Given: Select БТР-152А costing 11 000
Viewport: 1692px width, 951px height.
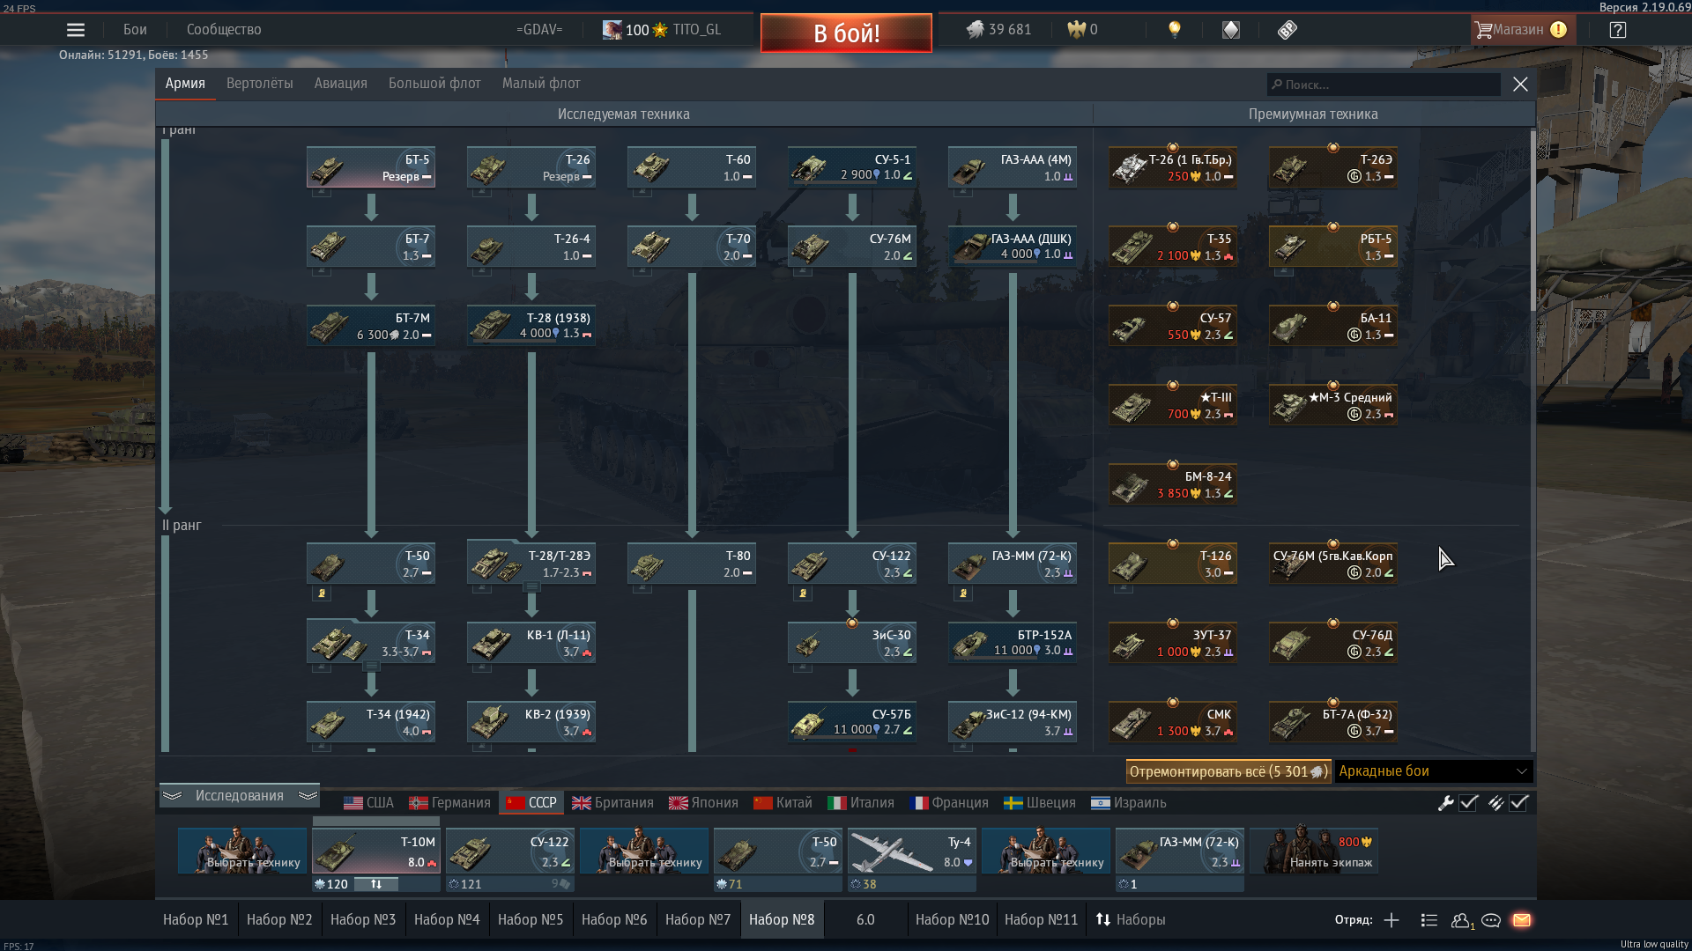Looking at the screenshot, I should (x=1013, y=643).
